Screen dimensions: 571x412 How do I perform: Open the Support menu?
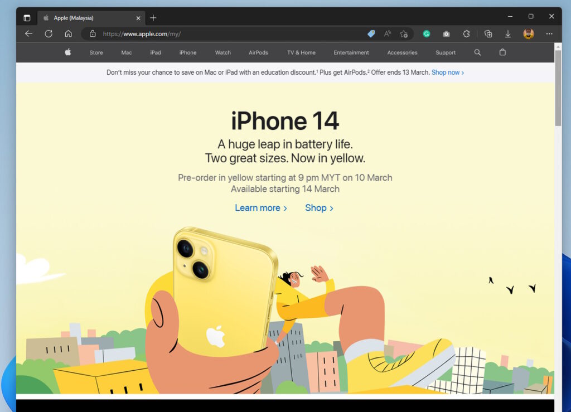[446, 52]
